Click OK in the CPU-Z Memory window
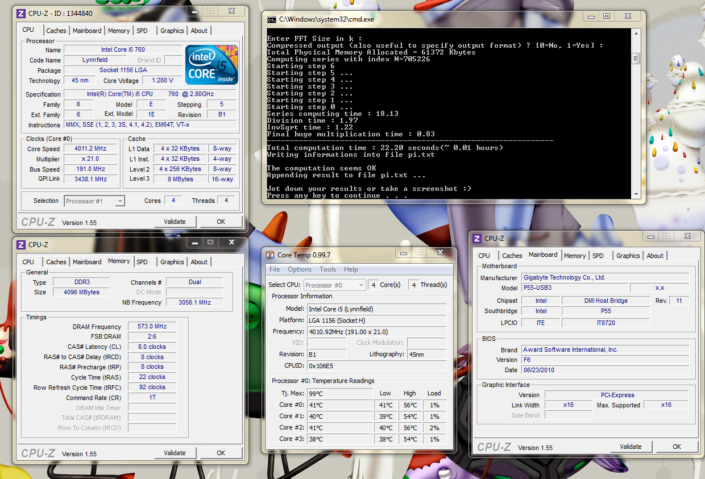The height and width of the screenshot is (479, 705). (221, 453)
